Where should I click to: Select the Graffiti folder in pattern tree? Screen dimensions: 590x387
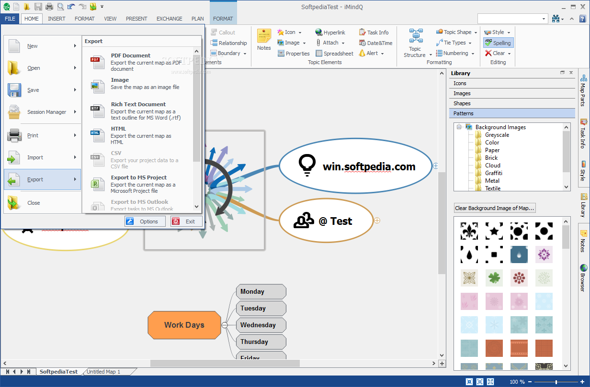click(494, 173)
